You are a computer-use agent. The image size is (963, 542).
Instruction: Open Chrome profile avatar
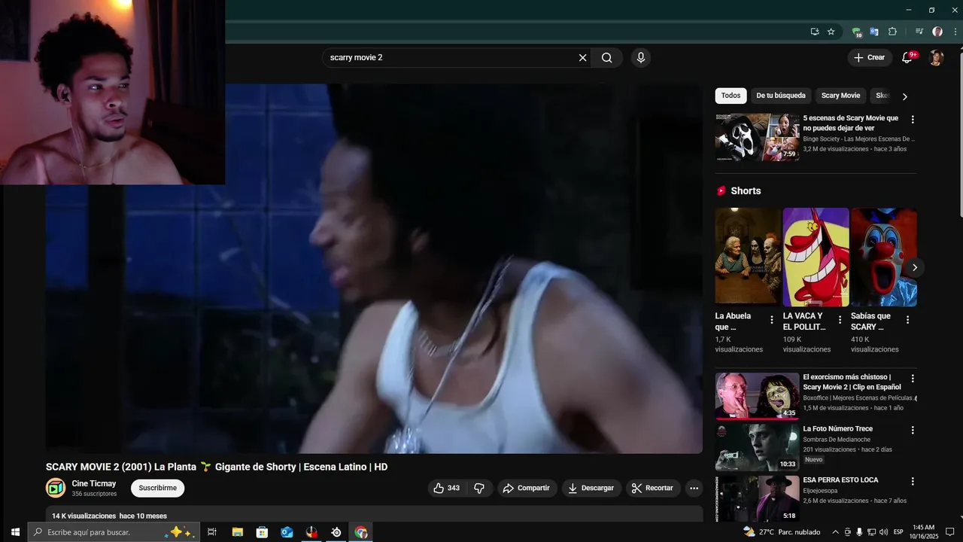pos(937,32)
